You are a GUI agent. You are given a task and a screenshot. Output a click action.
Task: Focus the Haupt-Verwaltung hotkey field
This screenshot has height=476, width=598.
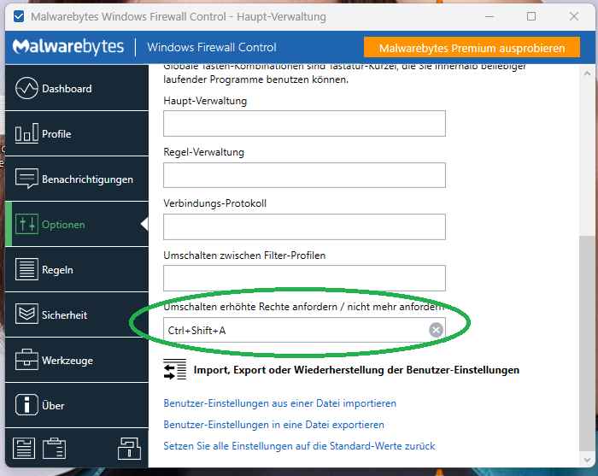click(304, 124)
